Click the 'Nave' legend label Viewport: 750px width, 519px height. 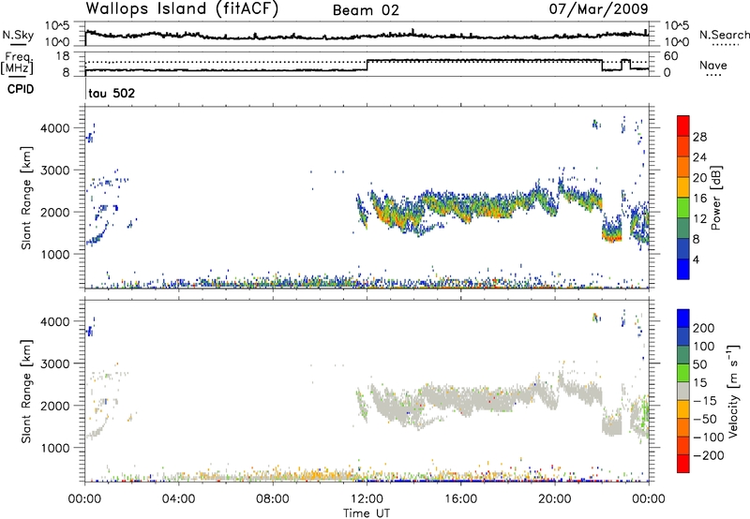[713, 65]
